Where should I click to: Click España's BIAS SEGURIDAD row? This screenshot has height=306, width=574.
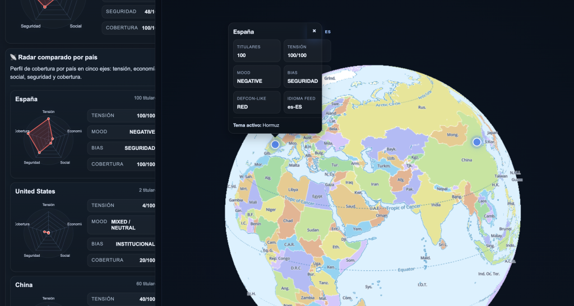121,148
